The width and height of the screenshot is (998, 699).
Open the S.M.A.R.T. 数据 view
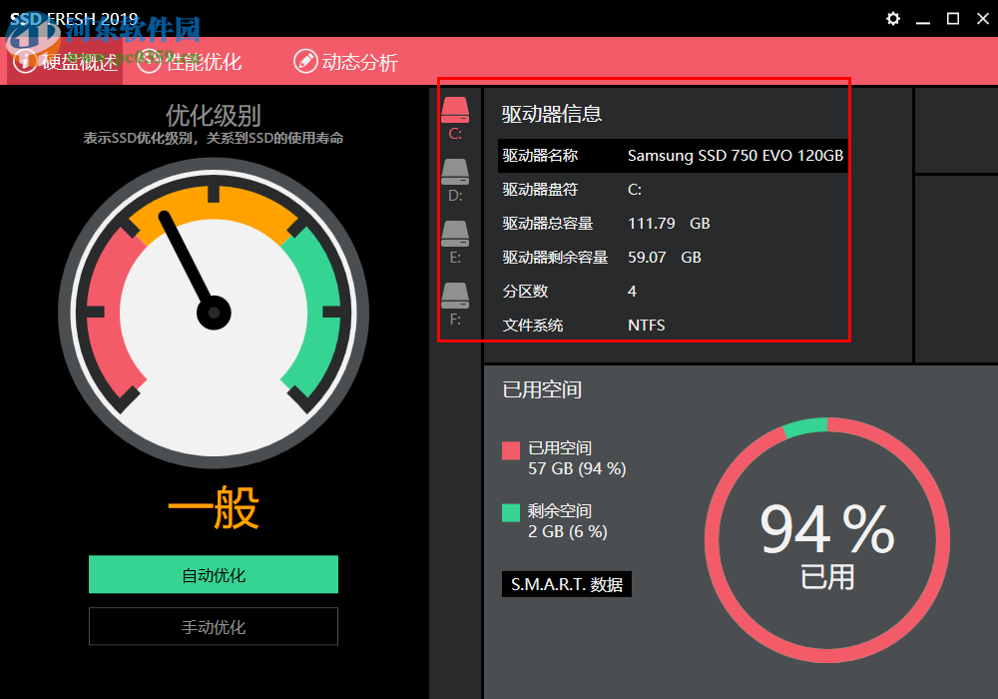pos(566,584)
